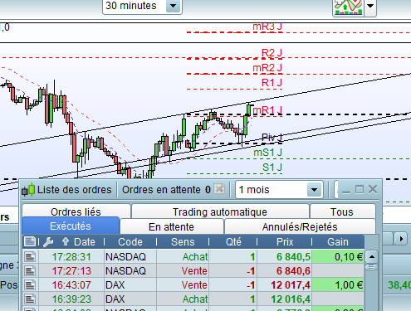Click the price 6 840,5
The image size is (411, 311).
point(293,257)
